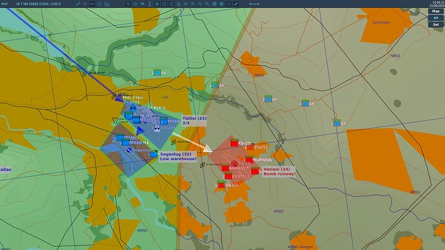
Task: Click the Soganlug (32) Low warehouse label
Action: (178, 157)
